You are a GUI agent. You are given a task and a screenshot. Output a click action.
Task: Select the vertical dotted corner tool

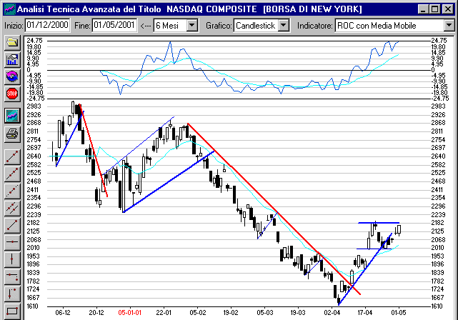(12, 294)
